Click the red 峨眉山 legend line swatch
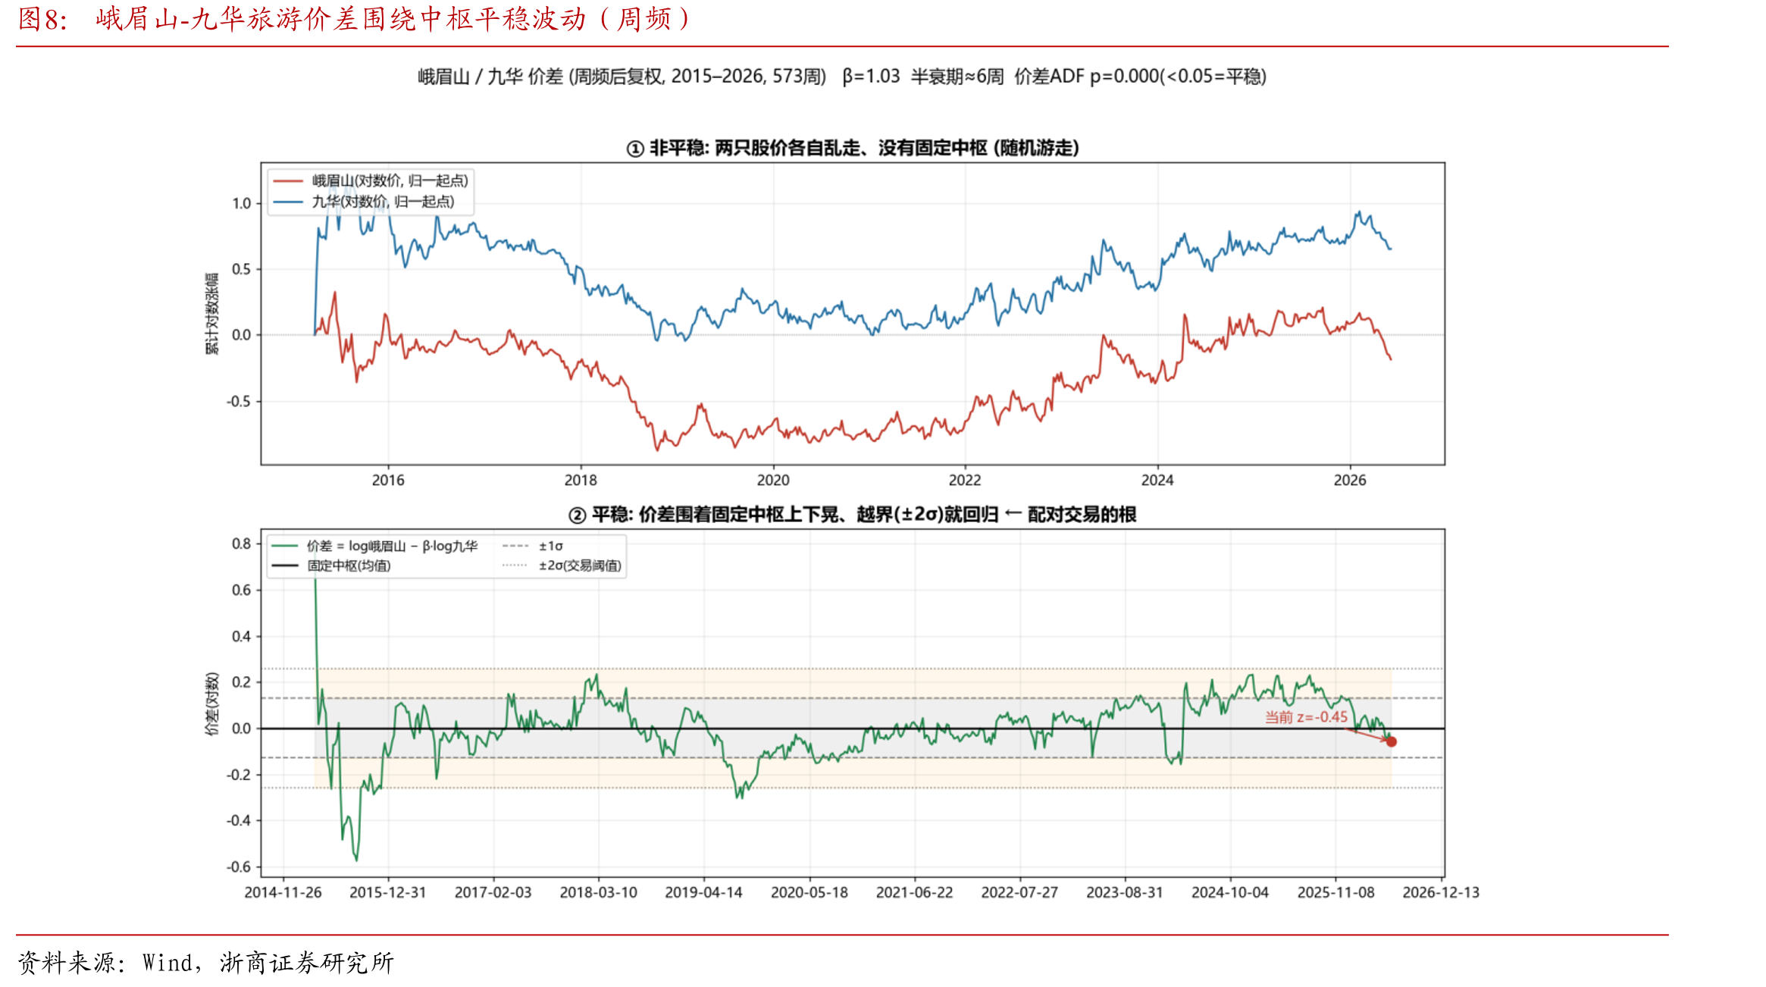 pyautogui.click(x=288, y=180)
